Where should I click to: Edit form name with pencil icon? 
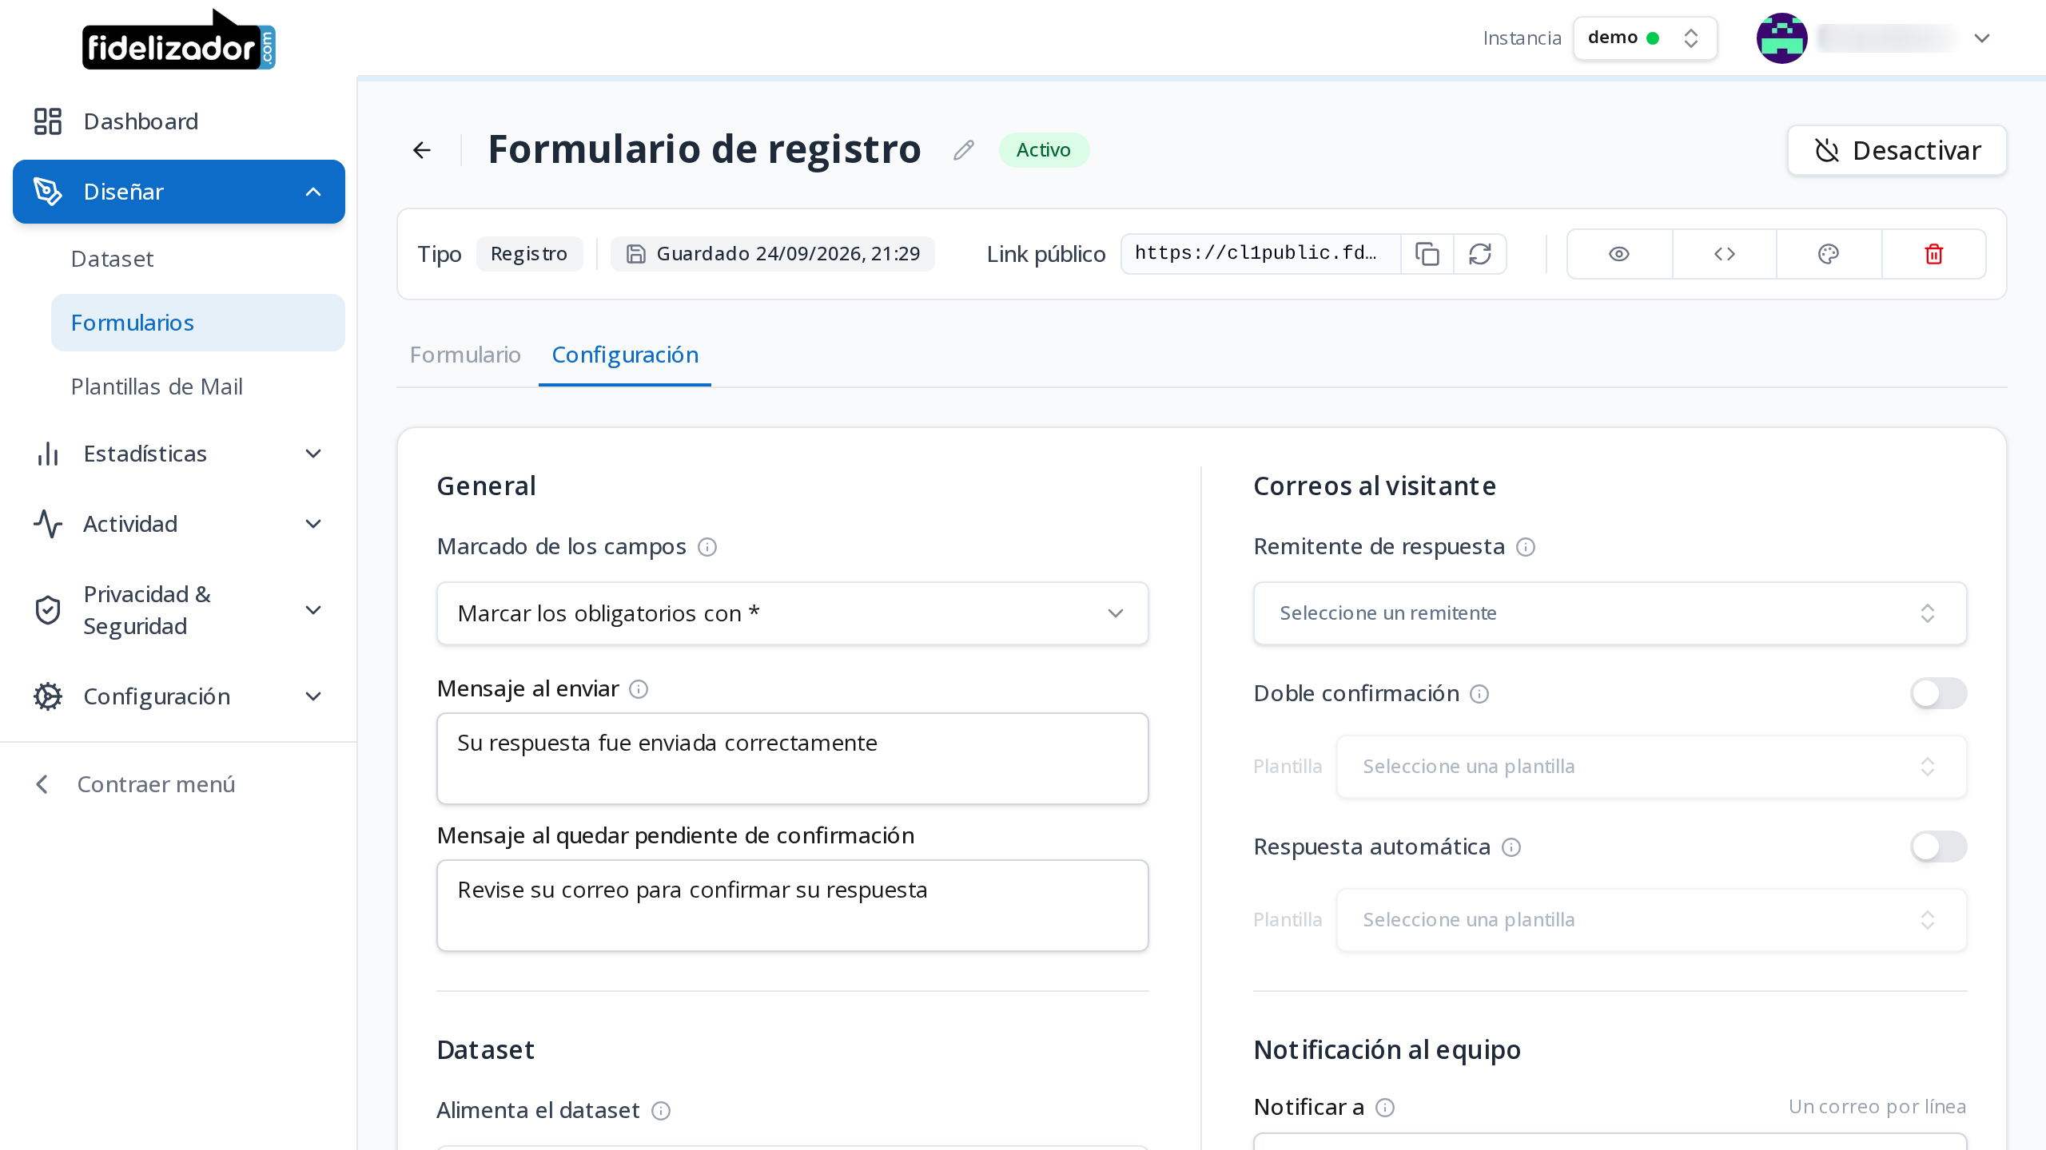click(964, 150)
